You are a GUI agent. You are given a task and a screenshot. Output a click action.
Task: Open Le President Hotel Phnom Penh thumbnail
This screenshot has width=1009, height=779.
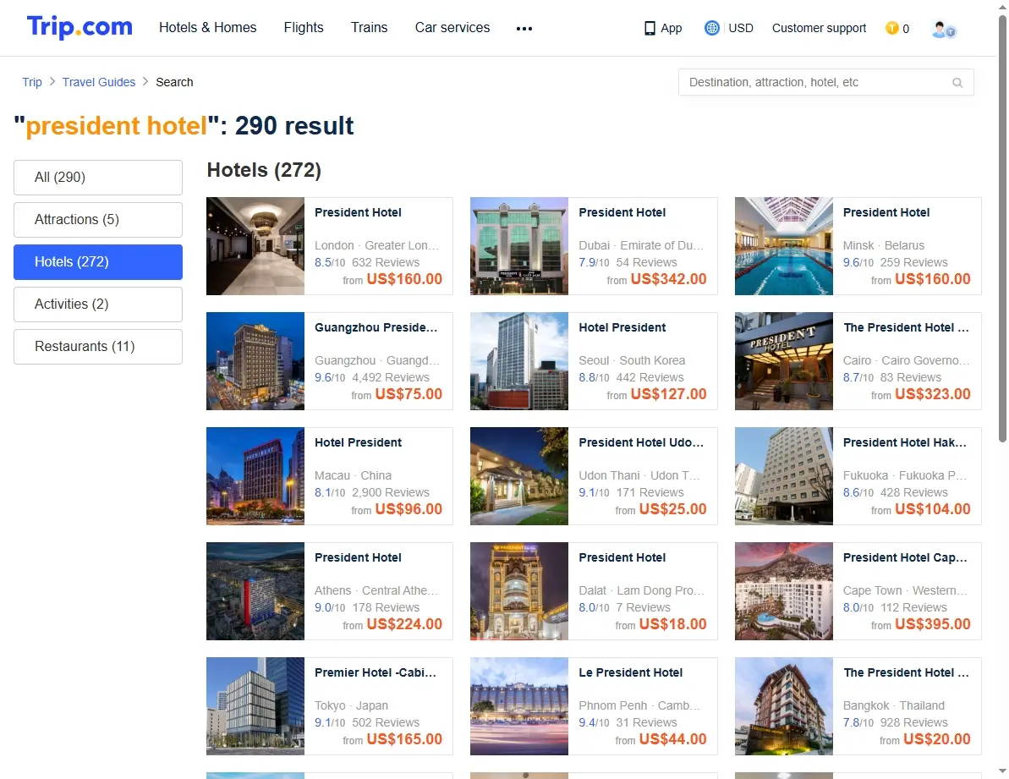pos(519,706)
